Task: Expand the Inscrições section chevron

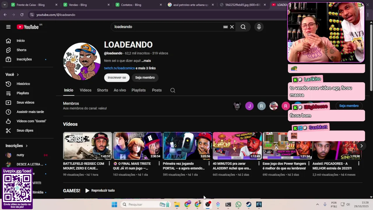Action: [27, 146]
